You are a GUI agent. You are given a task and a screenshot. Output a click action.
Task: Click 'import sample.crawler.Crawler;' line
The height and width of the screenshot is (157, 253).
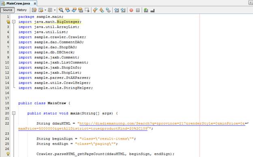(x=52, y=37)
